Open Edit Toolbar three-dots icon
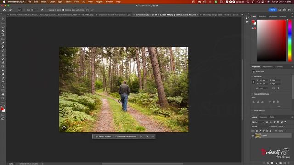 click(3, 102)
